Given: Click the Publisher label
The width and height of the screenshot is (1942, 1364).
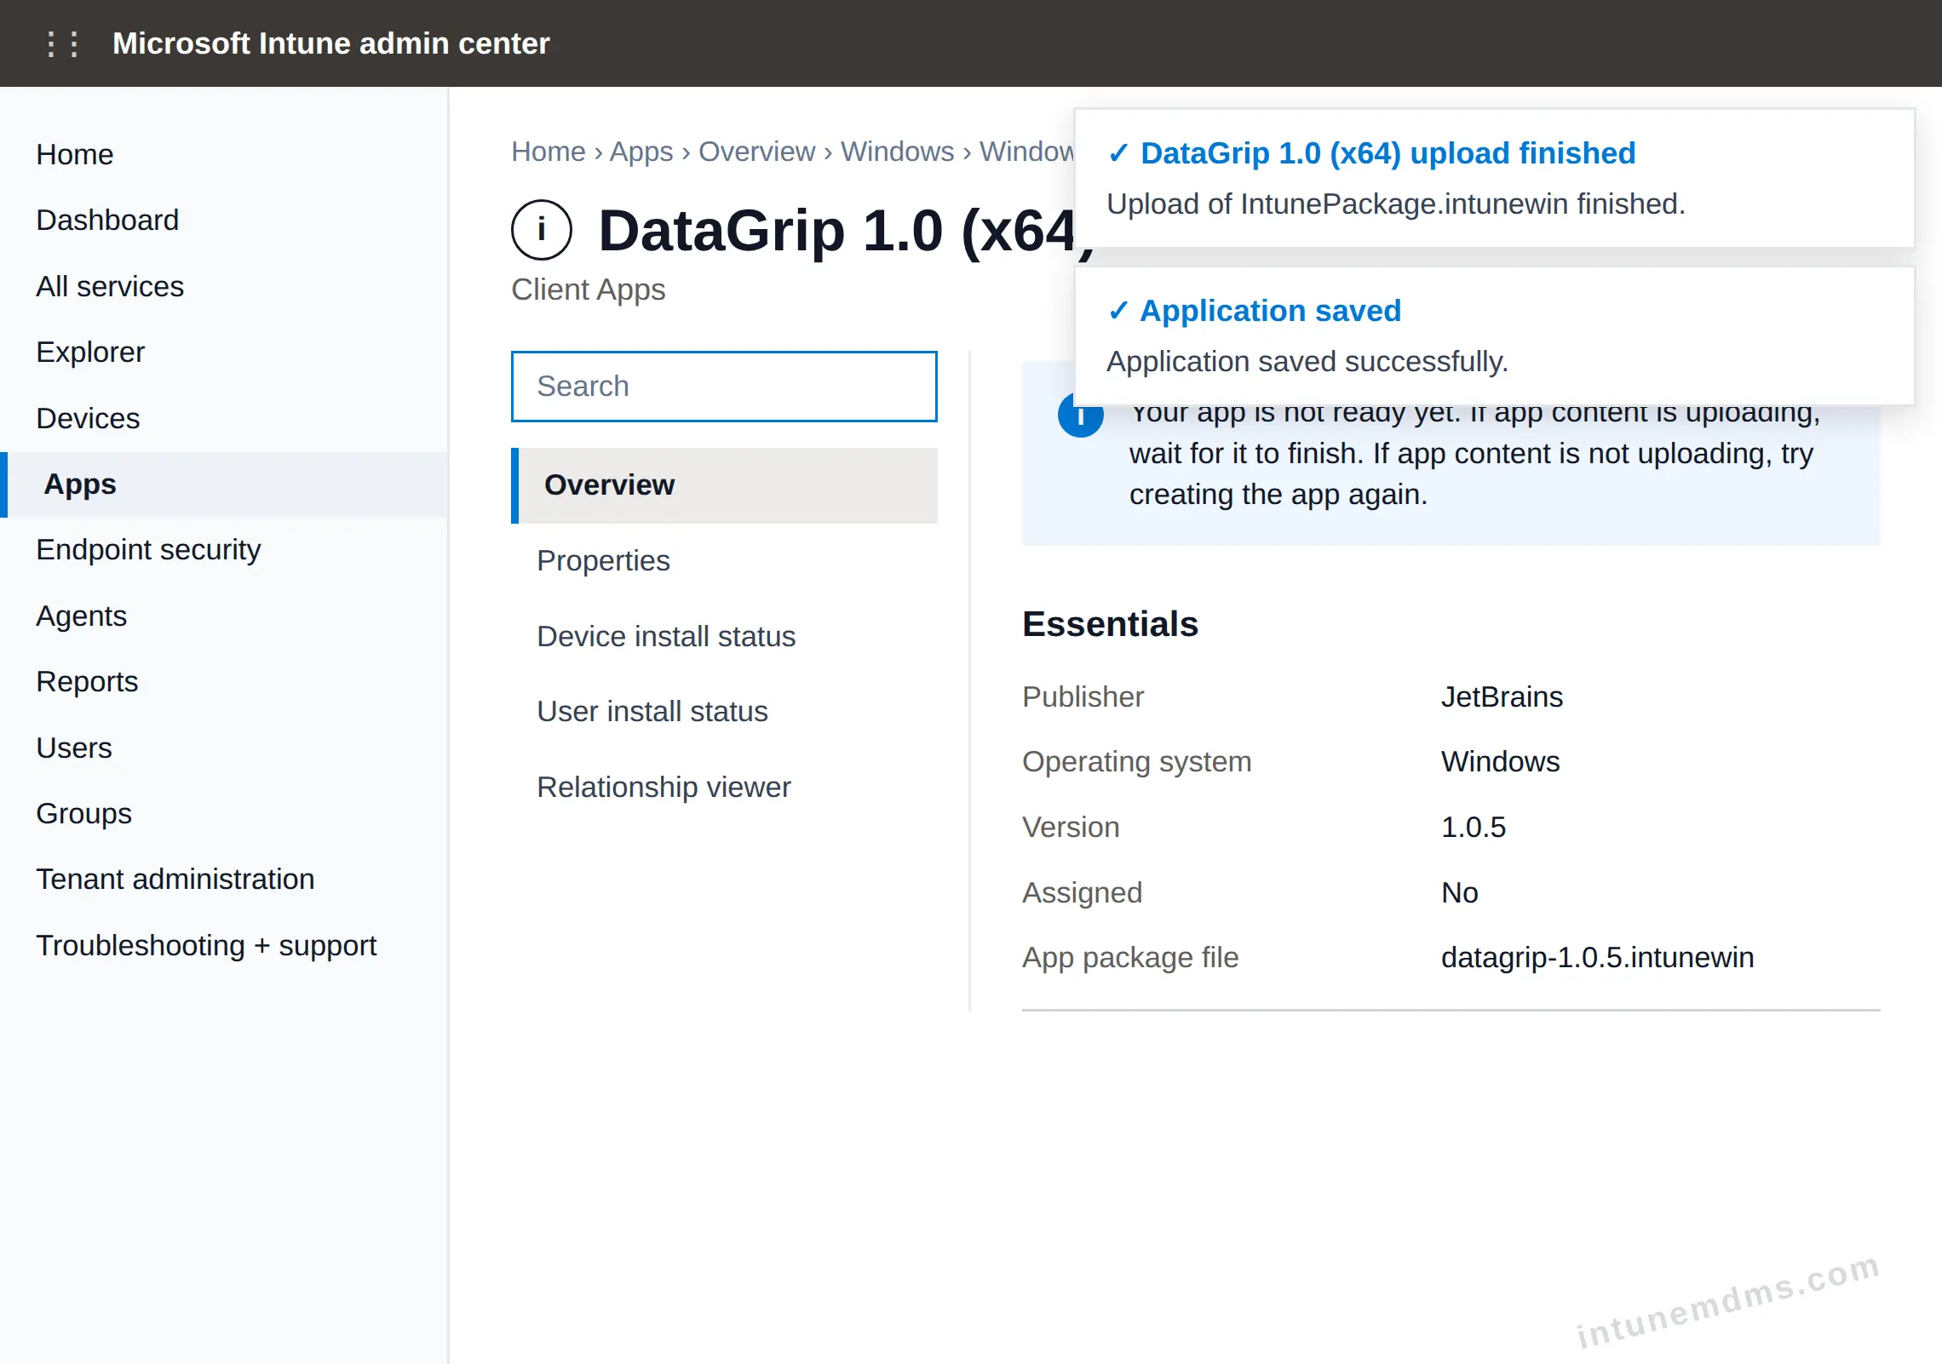Looking at the screenshot, I should (x=1083, y=696).
